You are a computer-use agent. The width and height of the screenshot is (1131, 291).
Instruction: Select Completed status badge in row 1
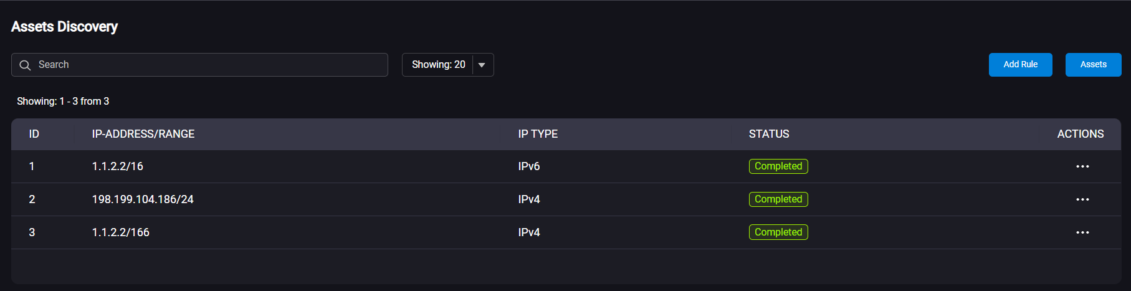pos(778,166)
